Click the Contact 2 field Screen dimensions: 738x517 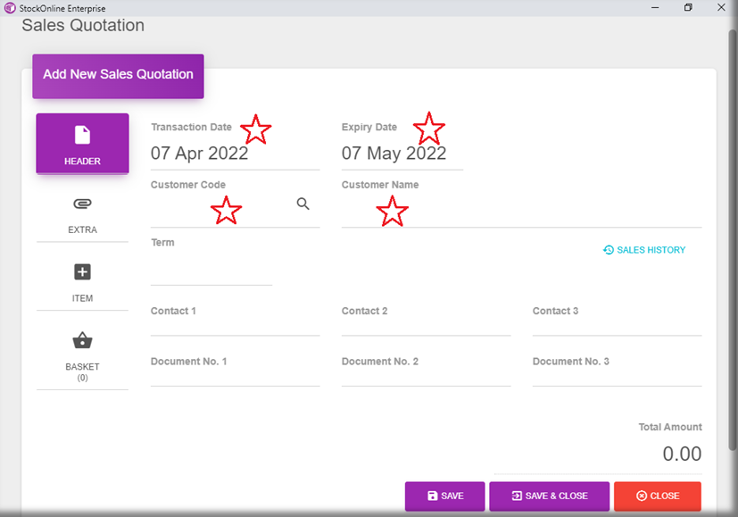pos(426,326)
